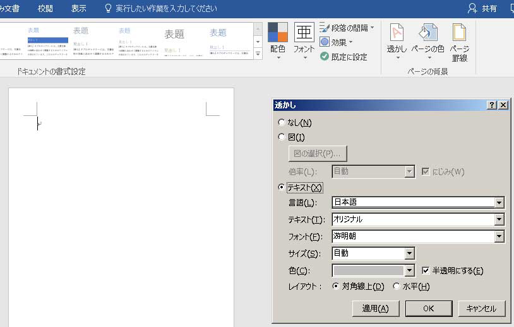Expand the 言語 language dropdown
Viewport: 514px width, 327px height.
pos(499,203)
